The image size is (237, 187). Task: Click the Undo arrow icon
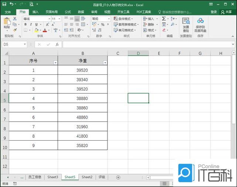click(11, 4)
